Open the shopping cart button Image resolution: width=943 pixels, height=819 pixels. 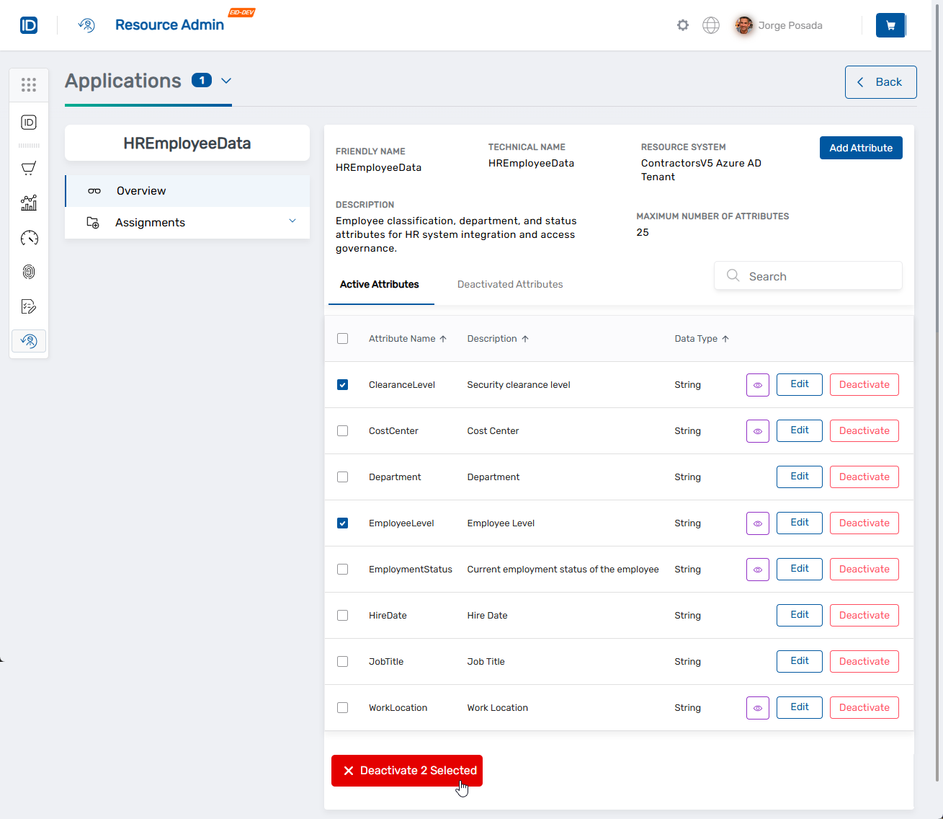pos(890,25)
